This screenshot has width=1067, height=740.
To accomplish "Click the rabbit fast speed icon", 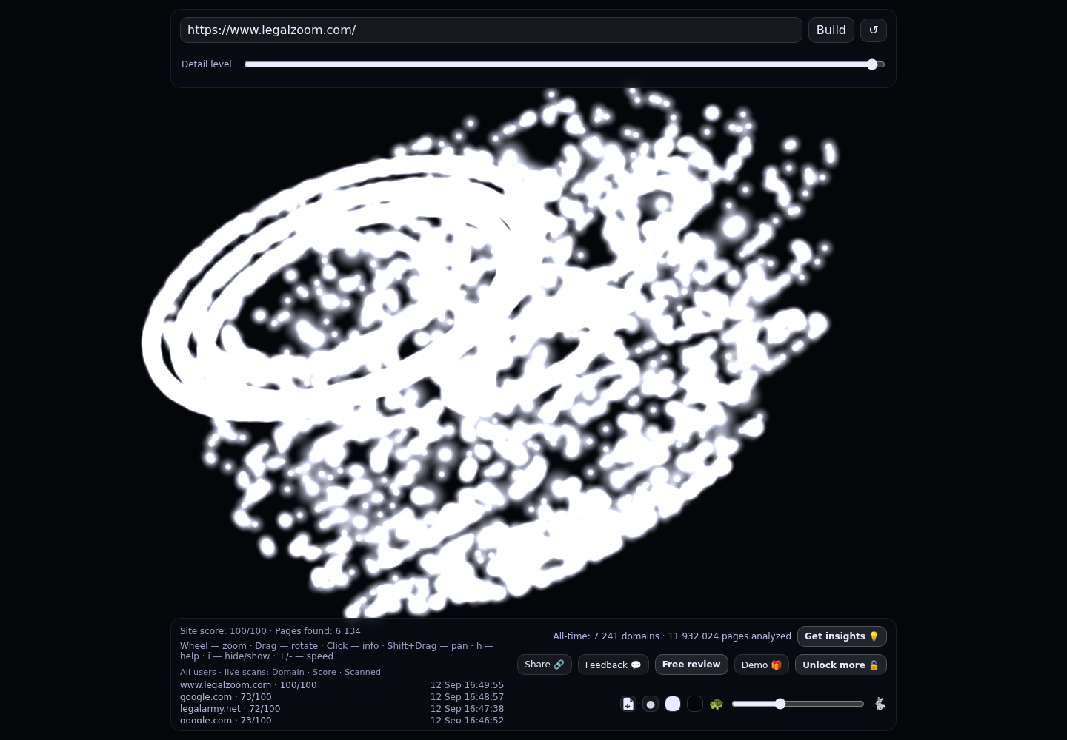I will coord(880,704).
